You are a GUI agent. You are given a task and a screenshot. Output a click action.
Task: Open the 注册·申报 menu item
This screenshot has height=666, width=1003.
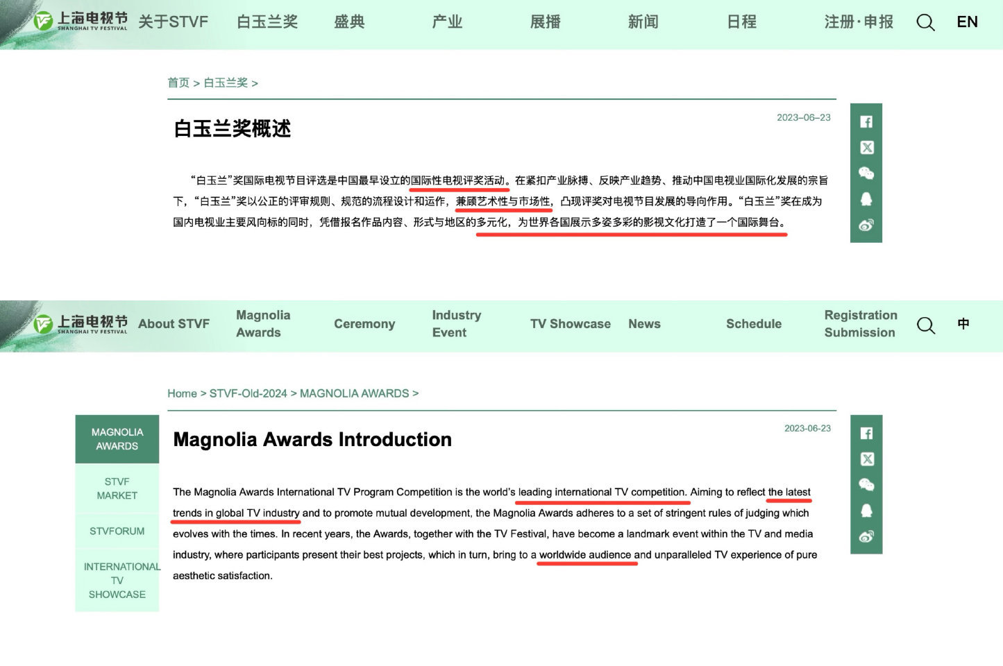click(x=859, y=22)
